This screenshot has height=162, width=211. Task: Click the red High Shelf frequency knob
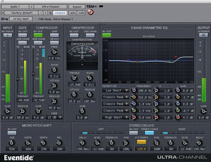(x=134, y=118)
